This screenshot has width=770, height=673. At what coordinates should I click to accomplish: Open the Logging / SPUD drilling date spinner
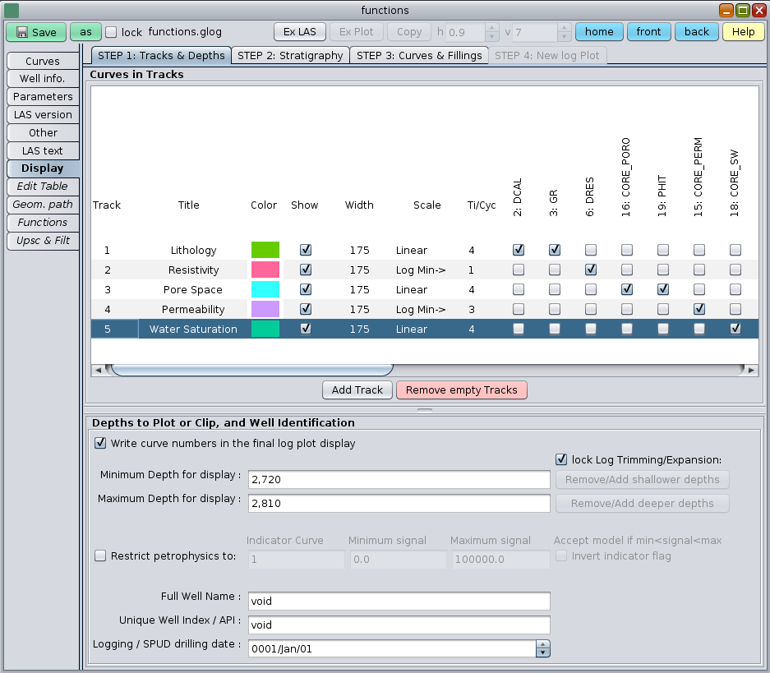[x=542, y=649]
